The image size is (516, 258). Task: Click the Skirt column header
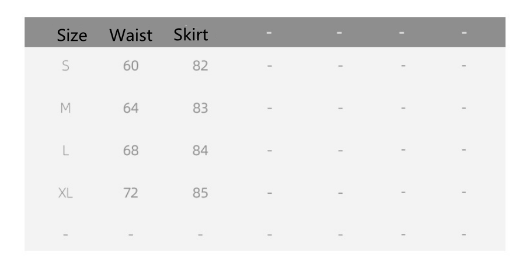[x=191, y=35]
